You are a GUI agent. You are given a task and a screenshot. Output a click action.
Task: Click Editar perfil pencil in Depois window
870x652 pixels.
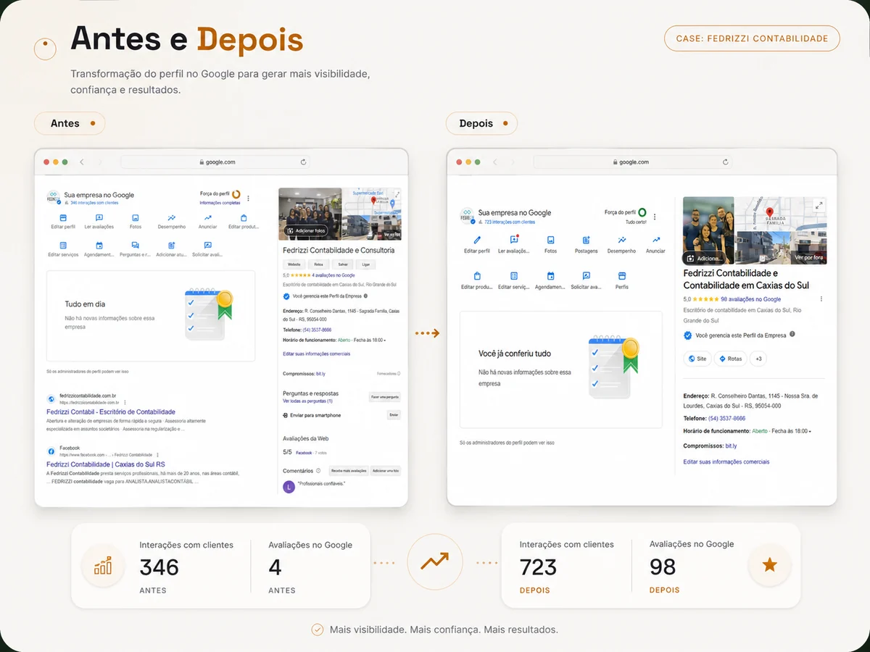pos(477,240)
